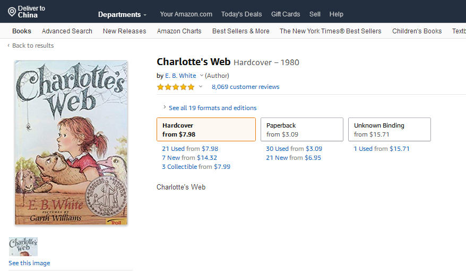This screenshot has height=271, width=466.
Task: Click the small Charlotte's Web cover thumbnail
Action: pos(23,247)
